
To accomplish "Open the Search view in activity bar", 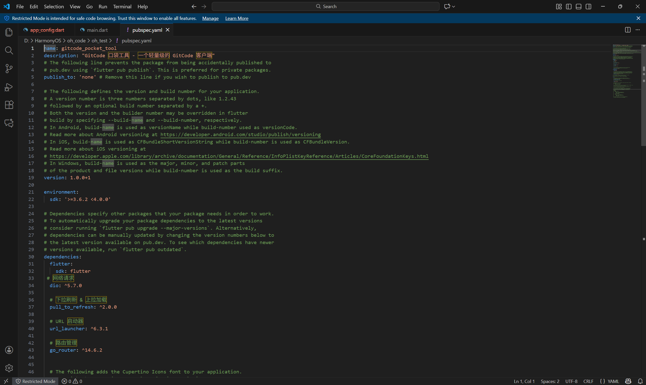I will coord(9,50).
